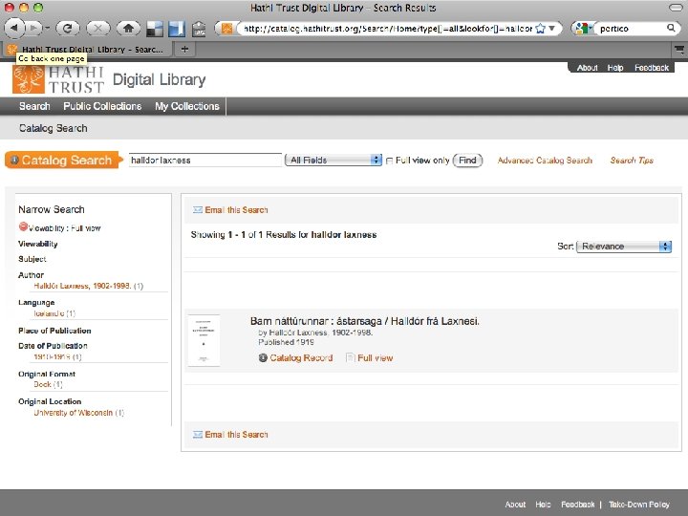Open the Sort Relevance dropdown
This screenshot has height=516, width=688.
pos(624,247)
